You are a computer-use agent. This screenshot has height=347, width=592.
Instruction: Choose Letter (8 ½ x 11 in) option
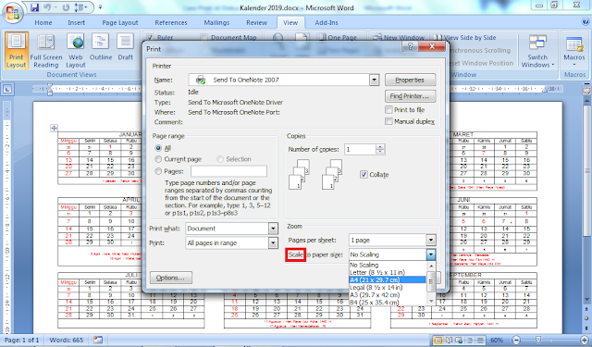[388, 272]
